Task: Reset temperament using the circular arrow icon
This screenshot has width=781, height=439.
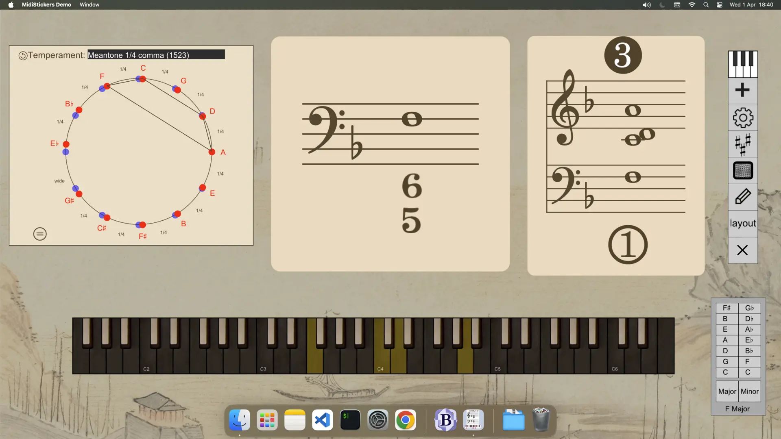Action: point(23,56)
